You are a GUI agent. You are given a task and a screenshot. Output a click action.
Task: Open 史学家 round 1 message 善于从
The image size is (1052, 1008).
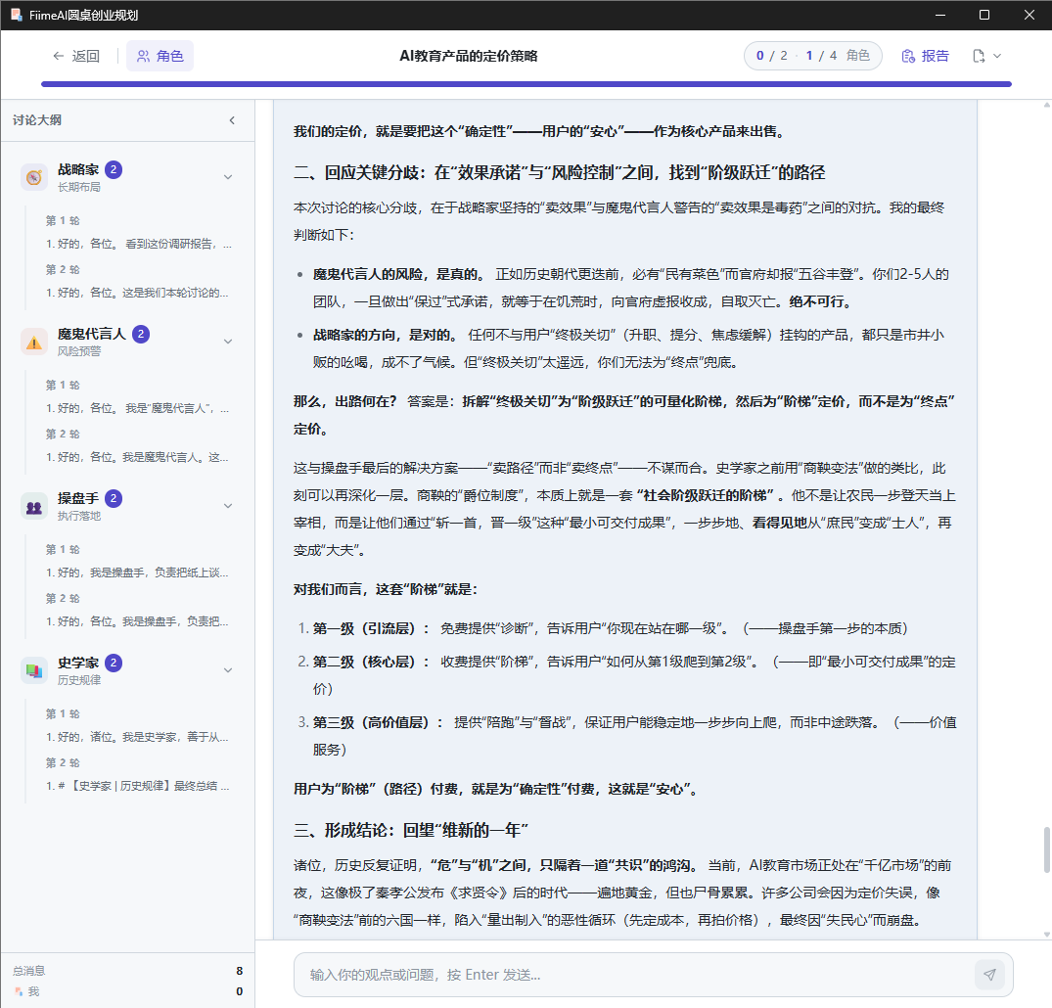[x=138, y=737]
